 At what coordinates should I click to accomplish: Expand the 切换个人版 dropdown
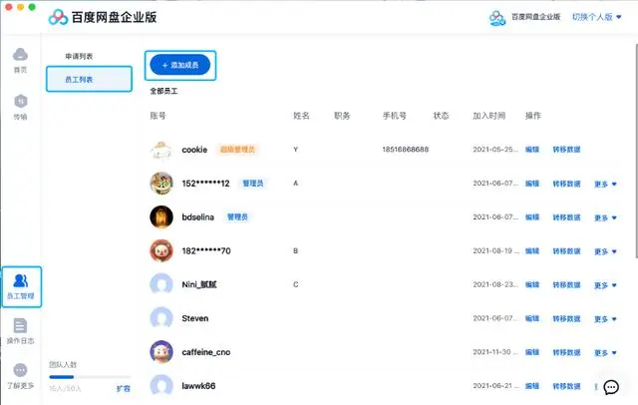596,17
